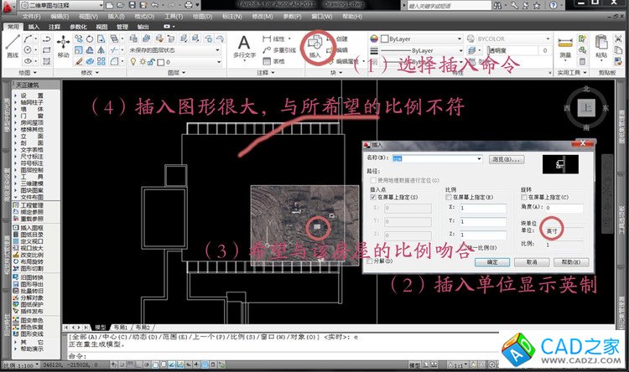Click the 确定 button in Insert dialog
Image resolution: width=629 pixels, height=372 pixels.
click(492, 262)
